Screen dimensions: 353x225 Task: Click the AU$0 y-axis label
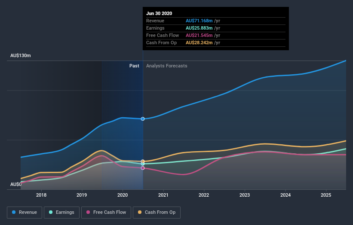(x=16, y=184)
